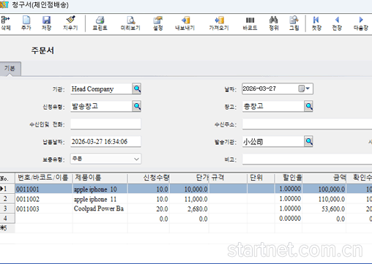Click amount cell 100,000.0
This screenshot has width=372, height=264.
[x=324, y=189]
